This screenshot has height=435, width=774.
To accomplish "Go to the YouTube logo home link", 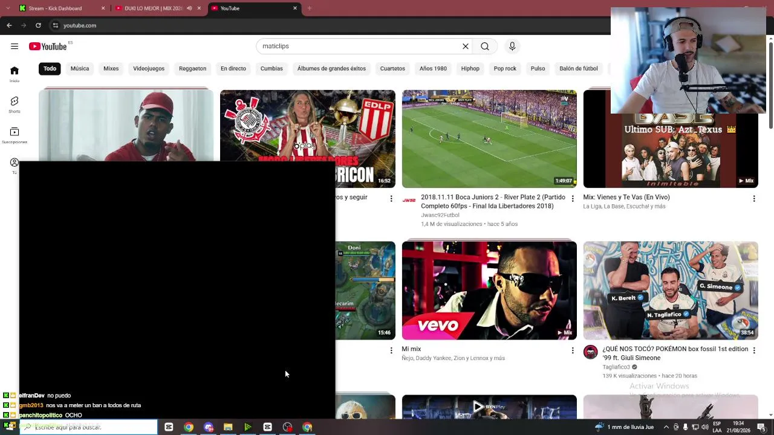I will pos(48,47).
